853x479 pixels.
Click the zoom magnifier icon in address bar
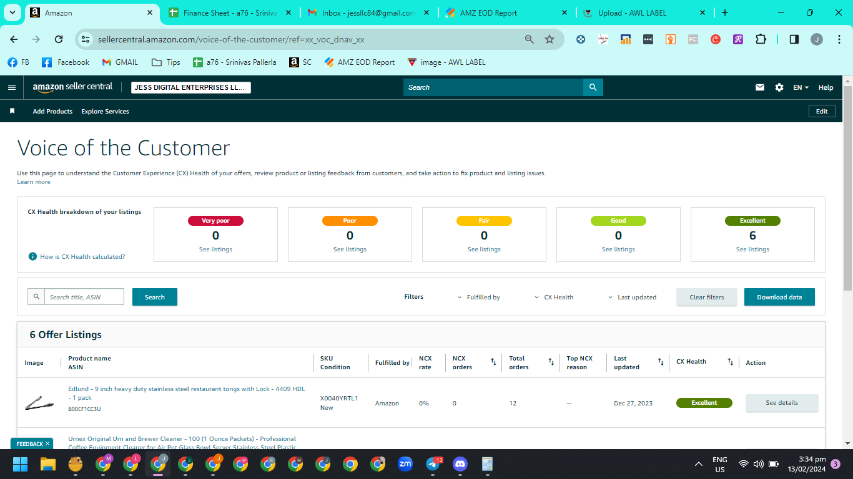tap(530, 39)
